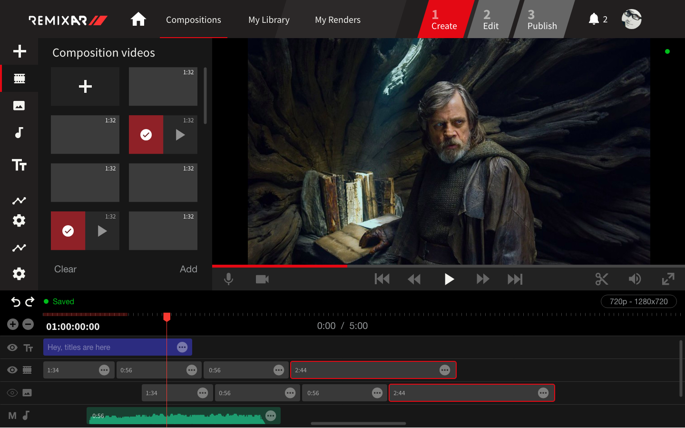Zoom in the timeline with plus
Screen dimensions: 685x428
click(13, 324)
